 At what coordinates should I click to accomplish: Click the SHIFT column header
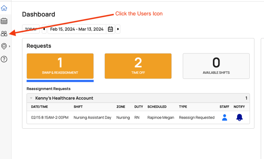(x=78, y=107)
